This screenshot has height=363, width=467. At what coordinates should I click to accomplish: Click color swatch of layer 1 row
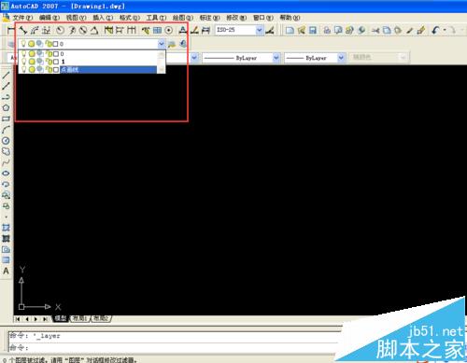coord(56,62)
